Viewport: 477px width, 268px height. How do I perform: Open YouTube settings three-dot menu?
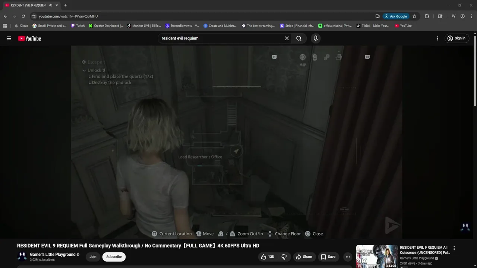438,38
